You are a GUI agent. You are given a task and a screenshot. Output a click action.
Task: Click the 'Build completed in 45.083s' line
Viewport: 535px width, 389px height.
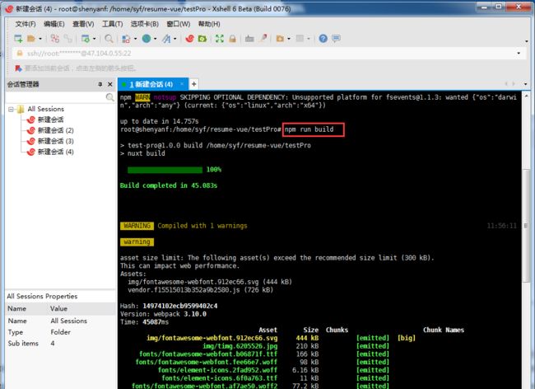click(x=169, y=185)
